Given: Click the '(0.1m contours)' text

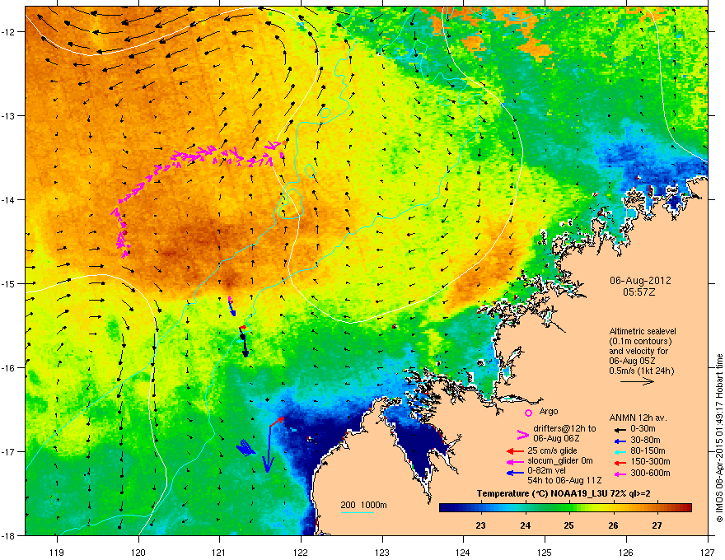Looking at the screenshot, I should pos(640,342).
